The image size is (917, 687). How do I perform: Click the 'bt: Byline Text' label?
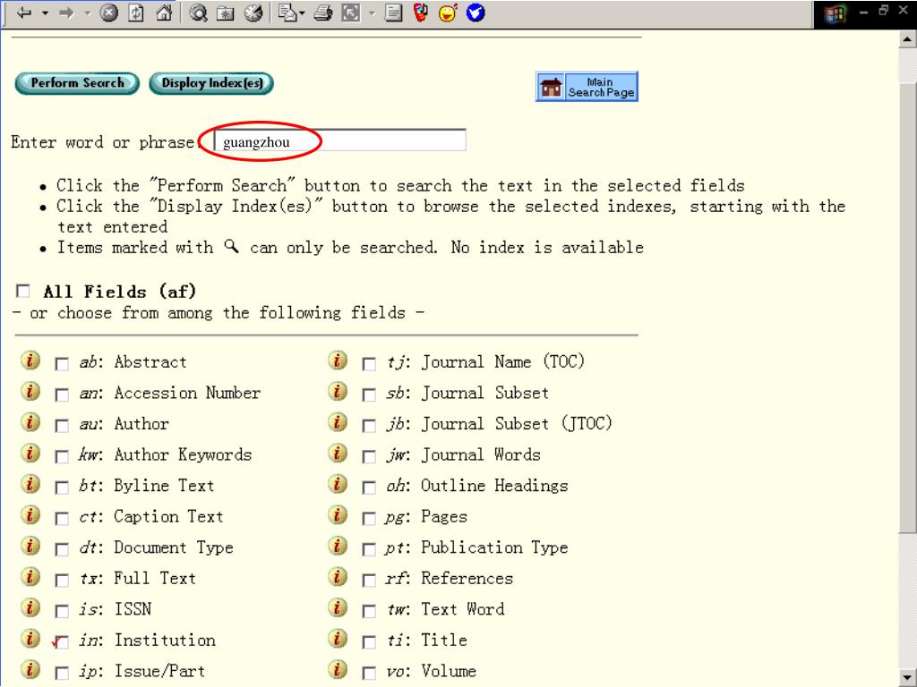pyautogui.click(x=147, y=486)
